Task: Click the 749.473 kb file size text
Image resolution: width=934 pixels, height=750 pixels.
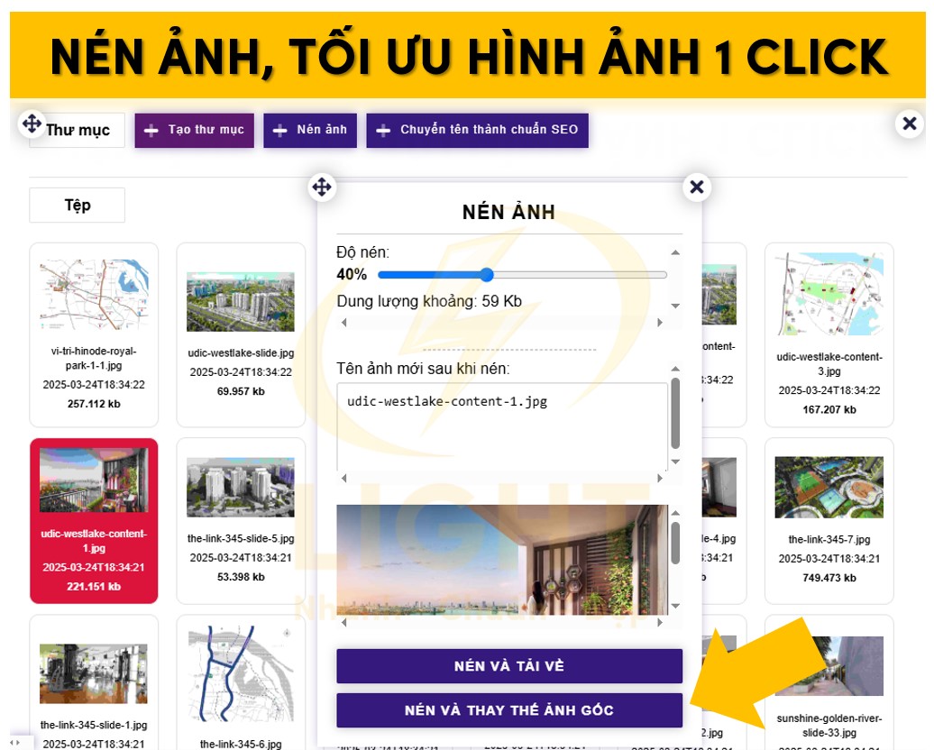Action: (829, 578)
